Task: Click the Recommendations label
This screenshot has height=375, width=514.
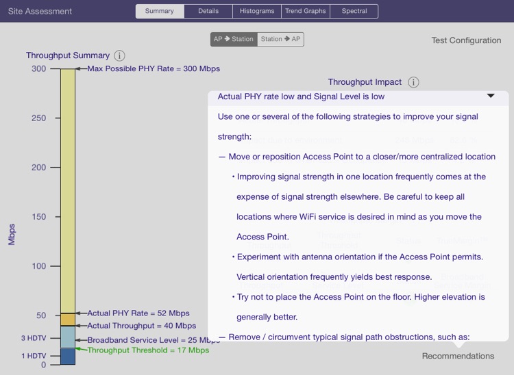Action: pyautogui.click(x=458, y=356)
